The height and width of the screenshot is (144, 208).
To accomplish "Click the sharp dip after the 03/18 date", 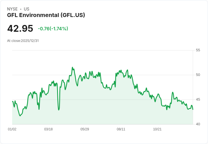I will pyautogui.click(x=59, y=110).
